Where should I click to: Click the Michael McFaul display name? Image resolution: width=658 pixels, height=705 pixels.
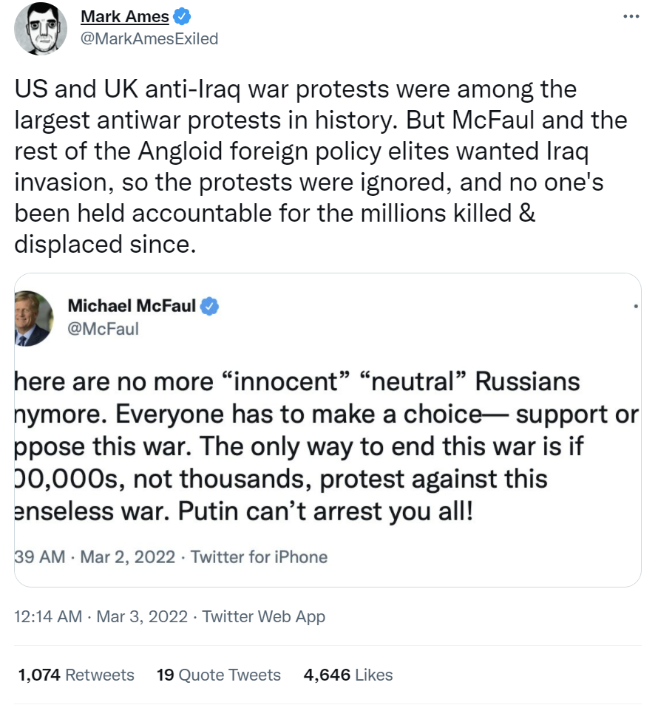point(132,306)
